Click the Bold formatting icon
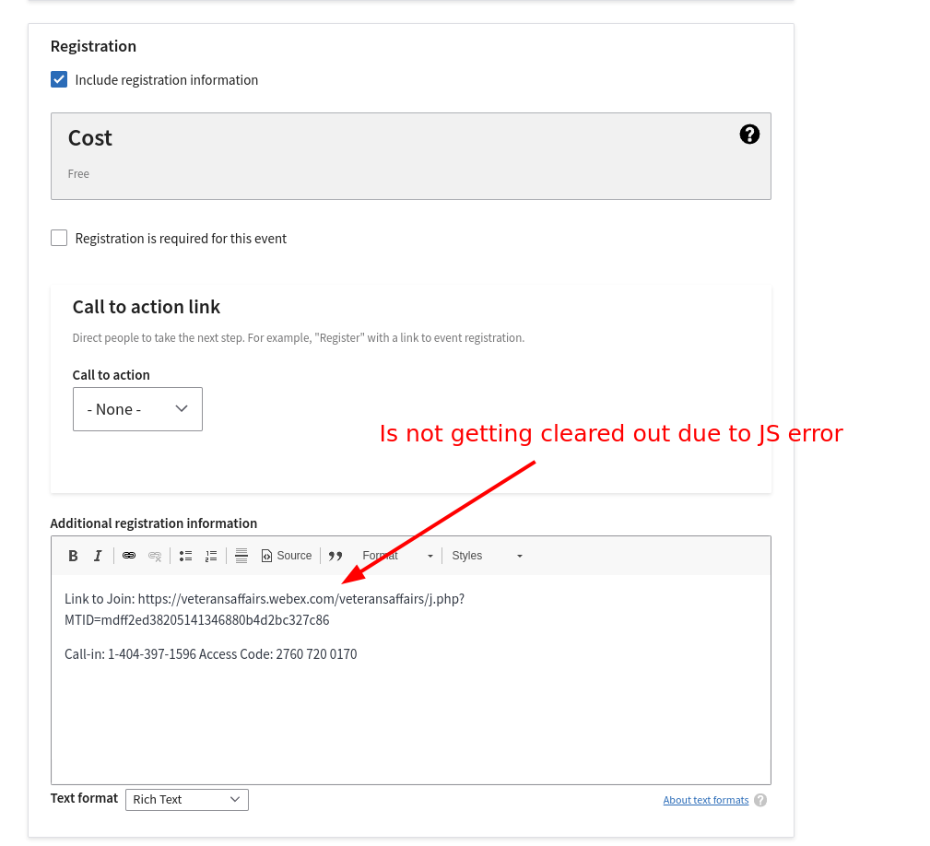This screenshot has height=846, width=930. tap(73, 556)
